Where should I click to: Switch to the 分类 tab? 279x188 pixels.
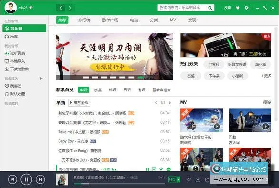click(x=154, y=20)
